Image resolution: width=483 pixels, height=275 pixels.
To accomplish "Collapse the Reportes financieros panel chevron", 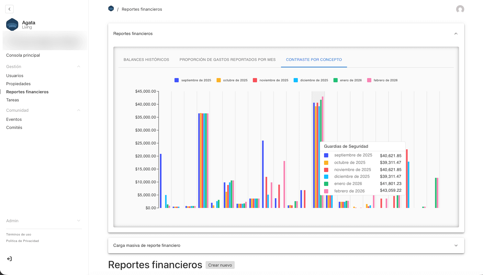I will 456,33.
